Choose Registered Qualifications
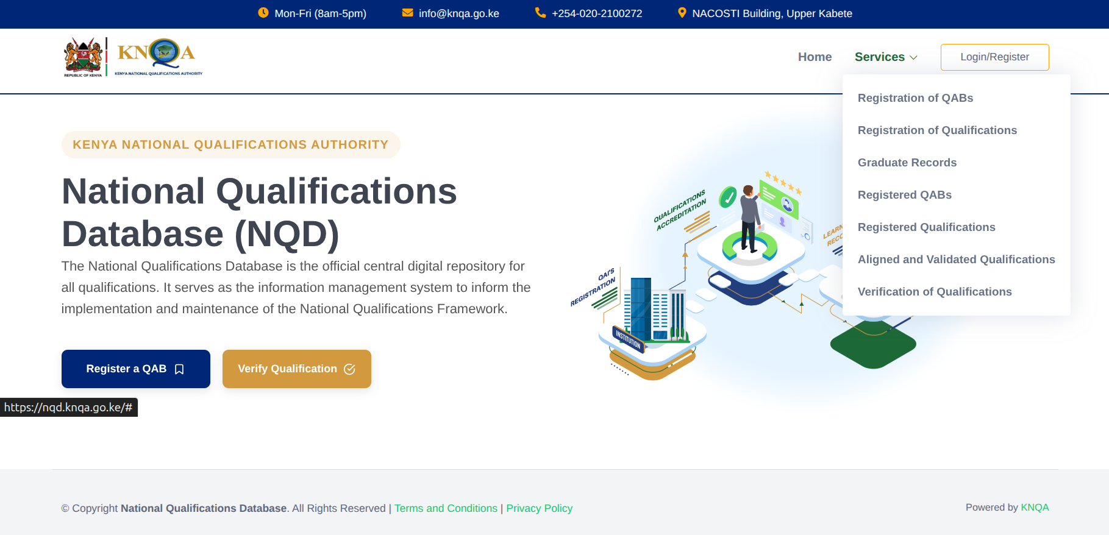Viewport: 1109px width, 535px height. (926, 227)
